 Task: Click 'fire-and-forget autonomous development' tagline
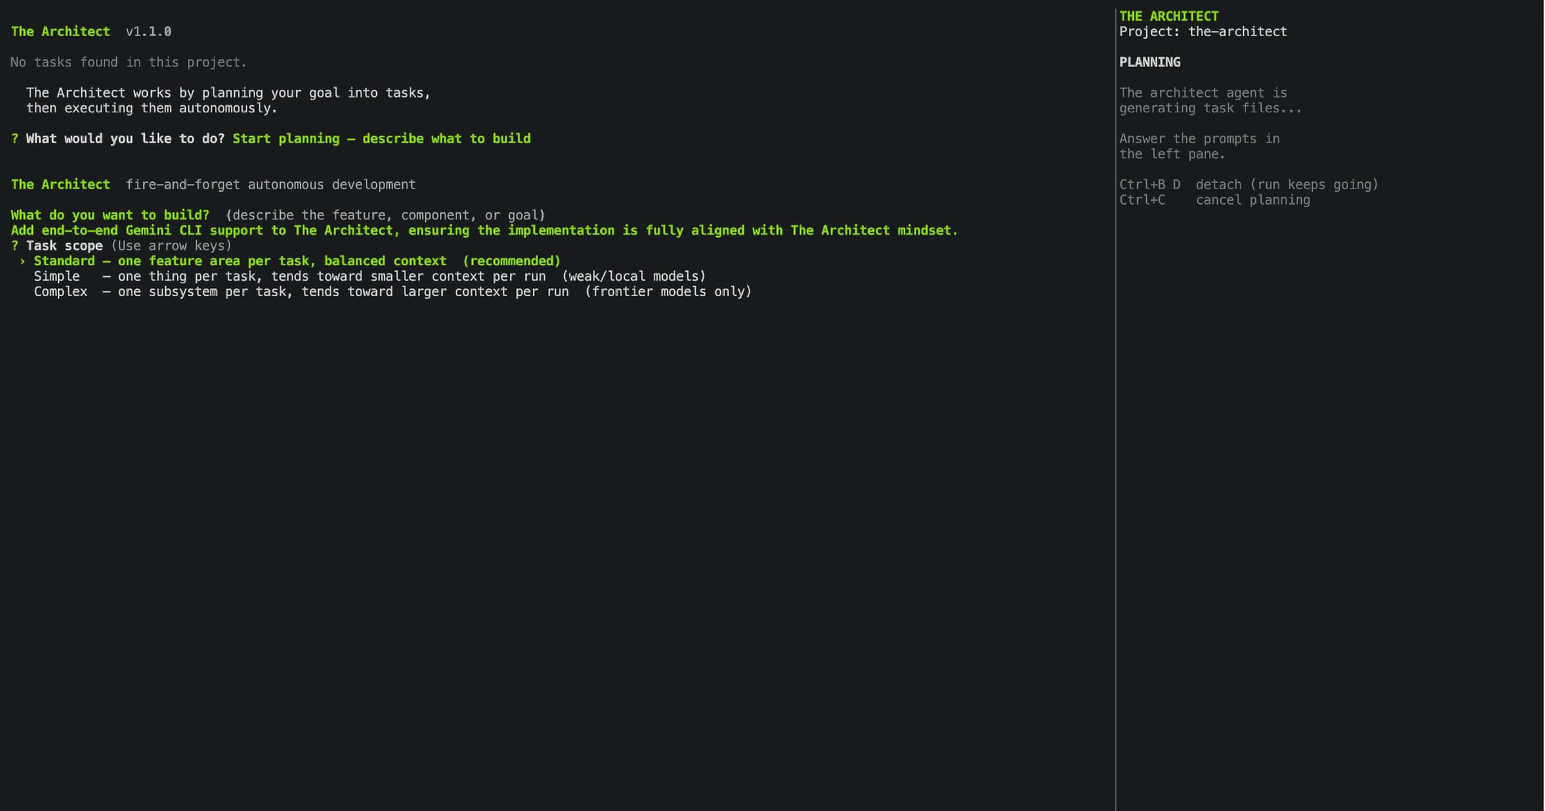point(271,185)
